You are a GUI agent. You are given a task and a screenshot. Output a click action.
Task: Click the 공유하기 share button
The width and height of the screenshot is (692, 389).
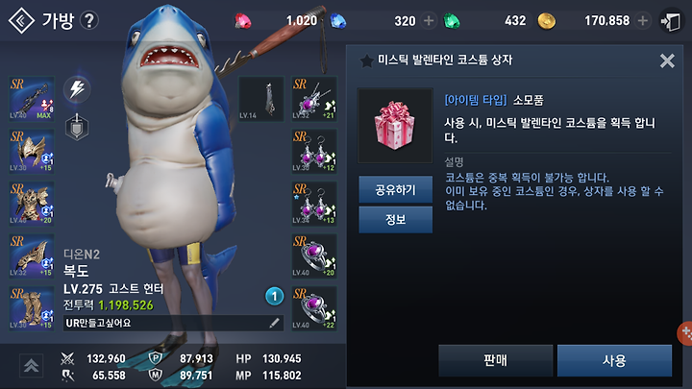tap(395, 189)
